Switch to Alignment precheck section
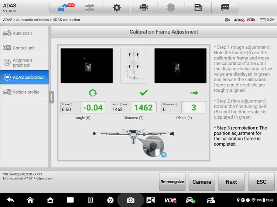 pyautogui.click(x=24, y=62)
